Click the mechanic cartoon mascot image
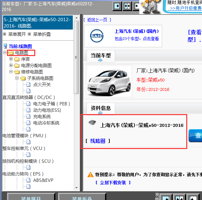This screenshot has width=202, height=200. (x=150, y=6)
